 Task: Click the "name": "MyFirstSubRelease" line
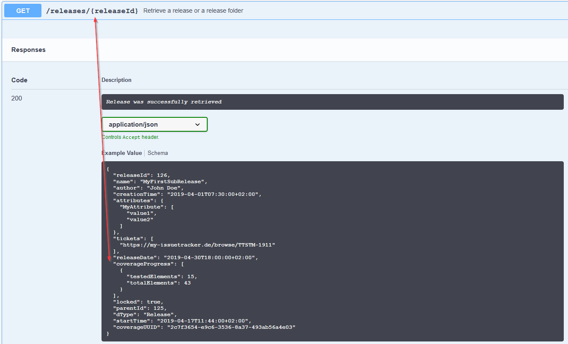[x=160, y=181]
